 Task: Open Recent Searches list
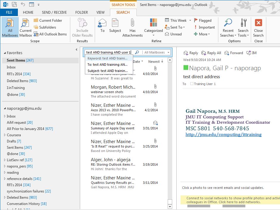click(x=228, y=27)
